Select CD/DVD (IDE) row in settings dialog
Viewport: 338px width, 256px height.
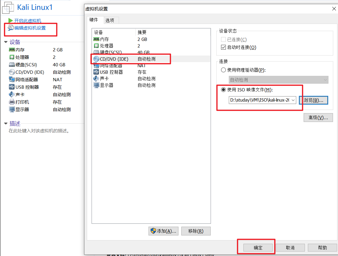click(x=151, y=59)
